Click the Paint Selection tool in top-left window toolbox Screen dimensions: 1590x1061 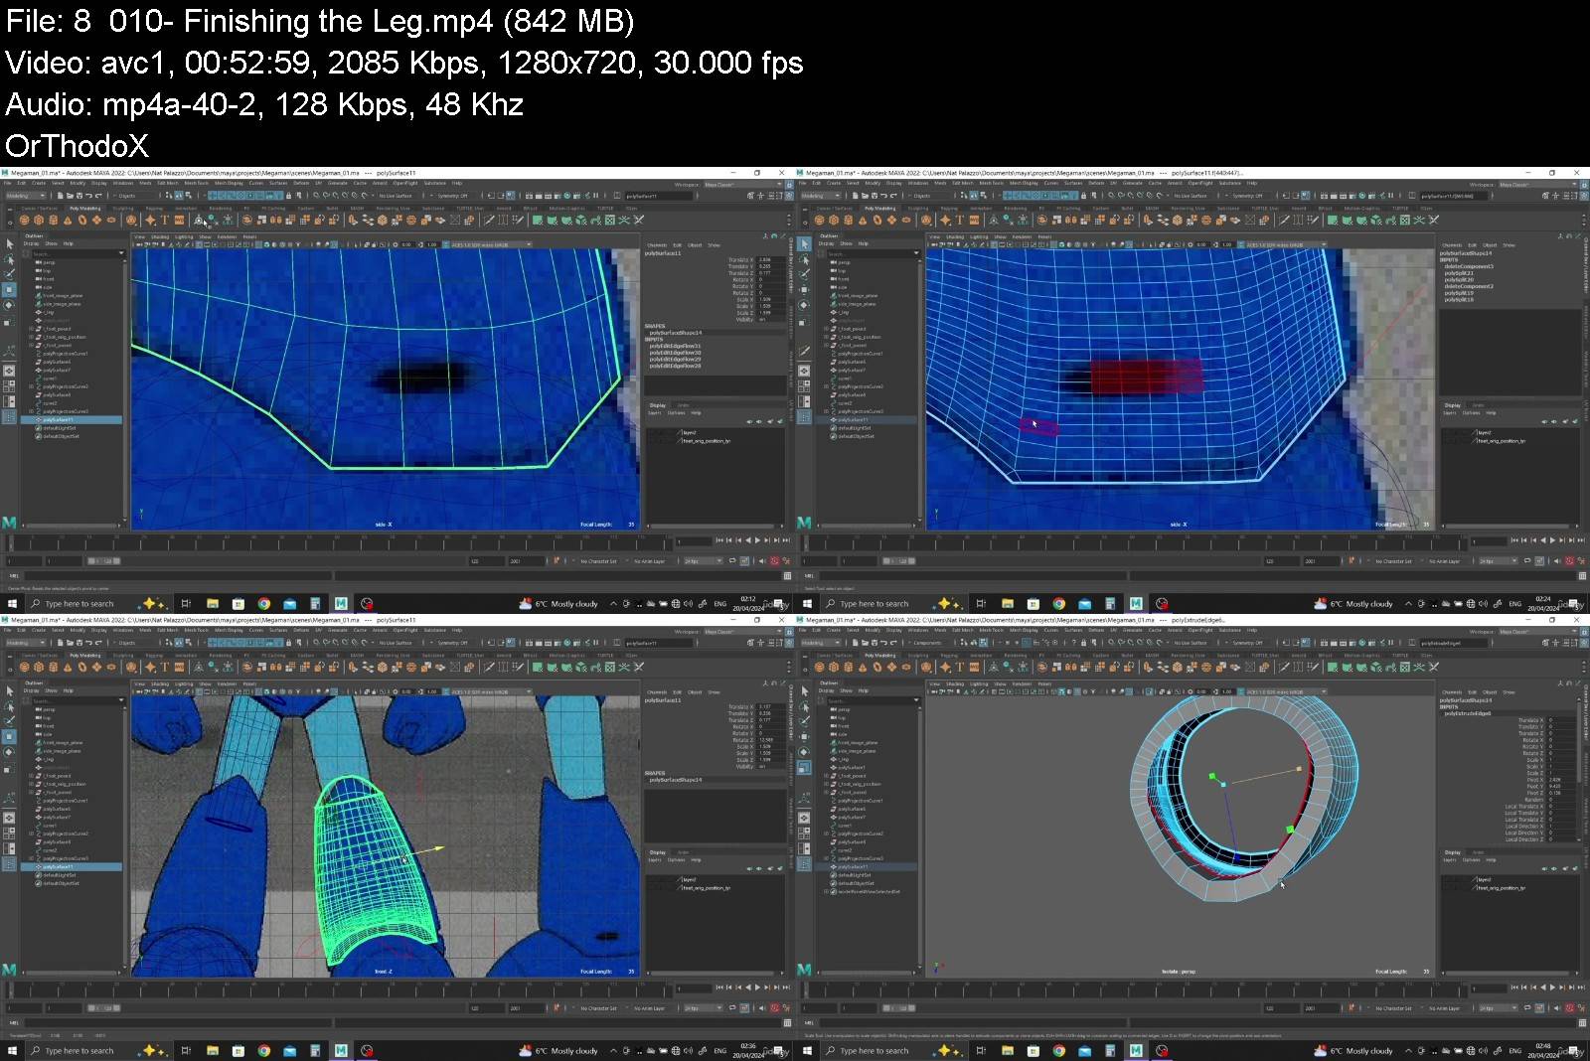[x=10, y=273]
